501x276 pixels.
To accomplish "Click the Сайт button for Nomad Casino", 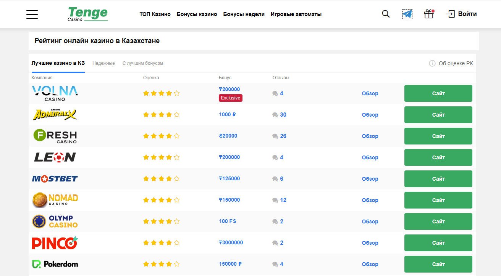I will (x=438, y=200).
